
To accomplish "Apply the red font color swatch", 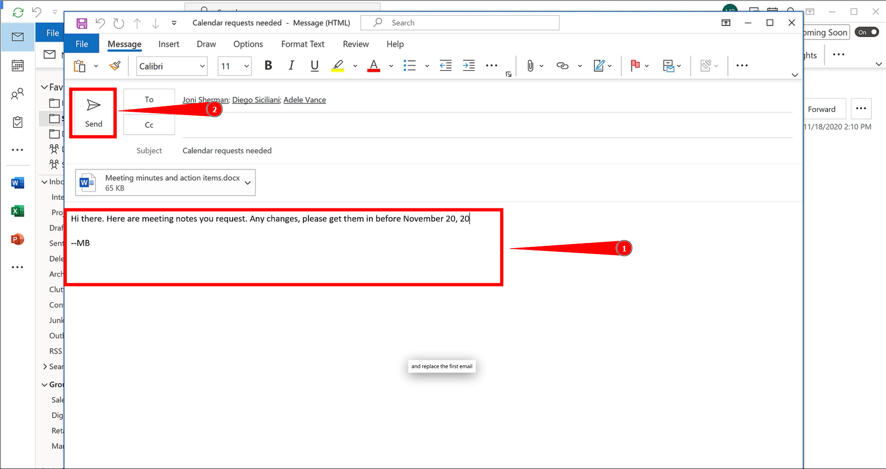I will 374,66.
